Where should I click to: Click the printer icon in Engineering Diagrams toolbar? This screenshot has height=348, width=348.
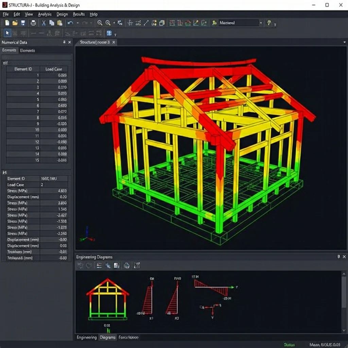[x=127, y=266]
